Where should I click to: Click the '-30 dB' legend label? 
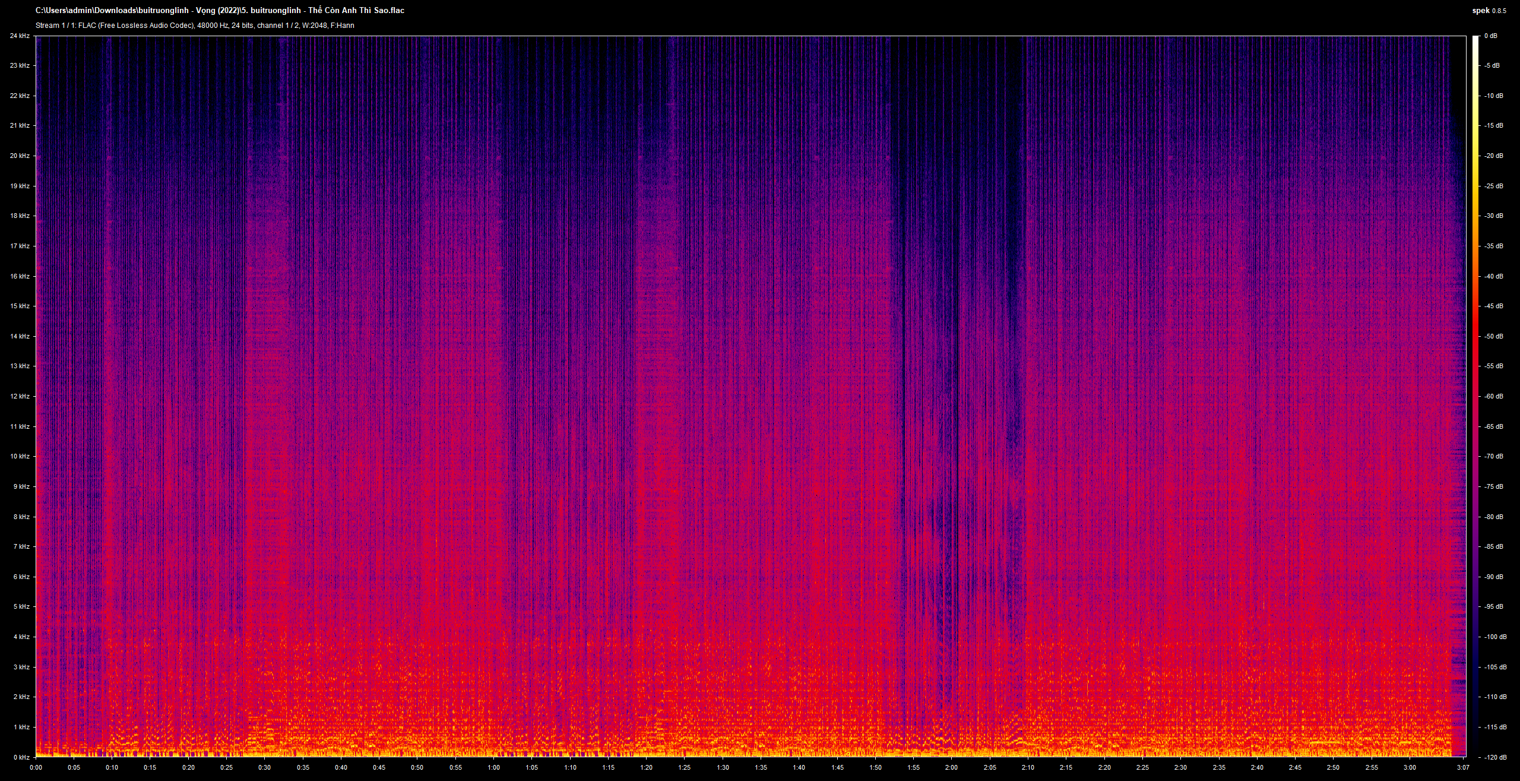[1494, 216]
